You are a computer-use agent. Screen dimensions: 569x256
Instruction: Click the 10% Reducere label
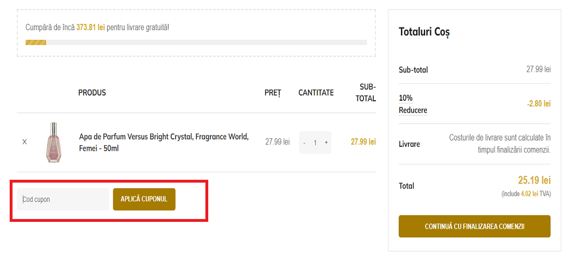point(413,104)
